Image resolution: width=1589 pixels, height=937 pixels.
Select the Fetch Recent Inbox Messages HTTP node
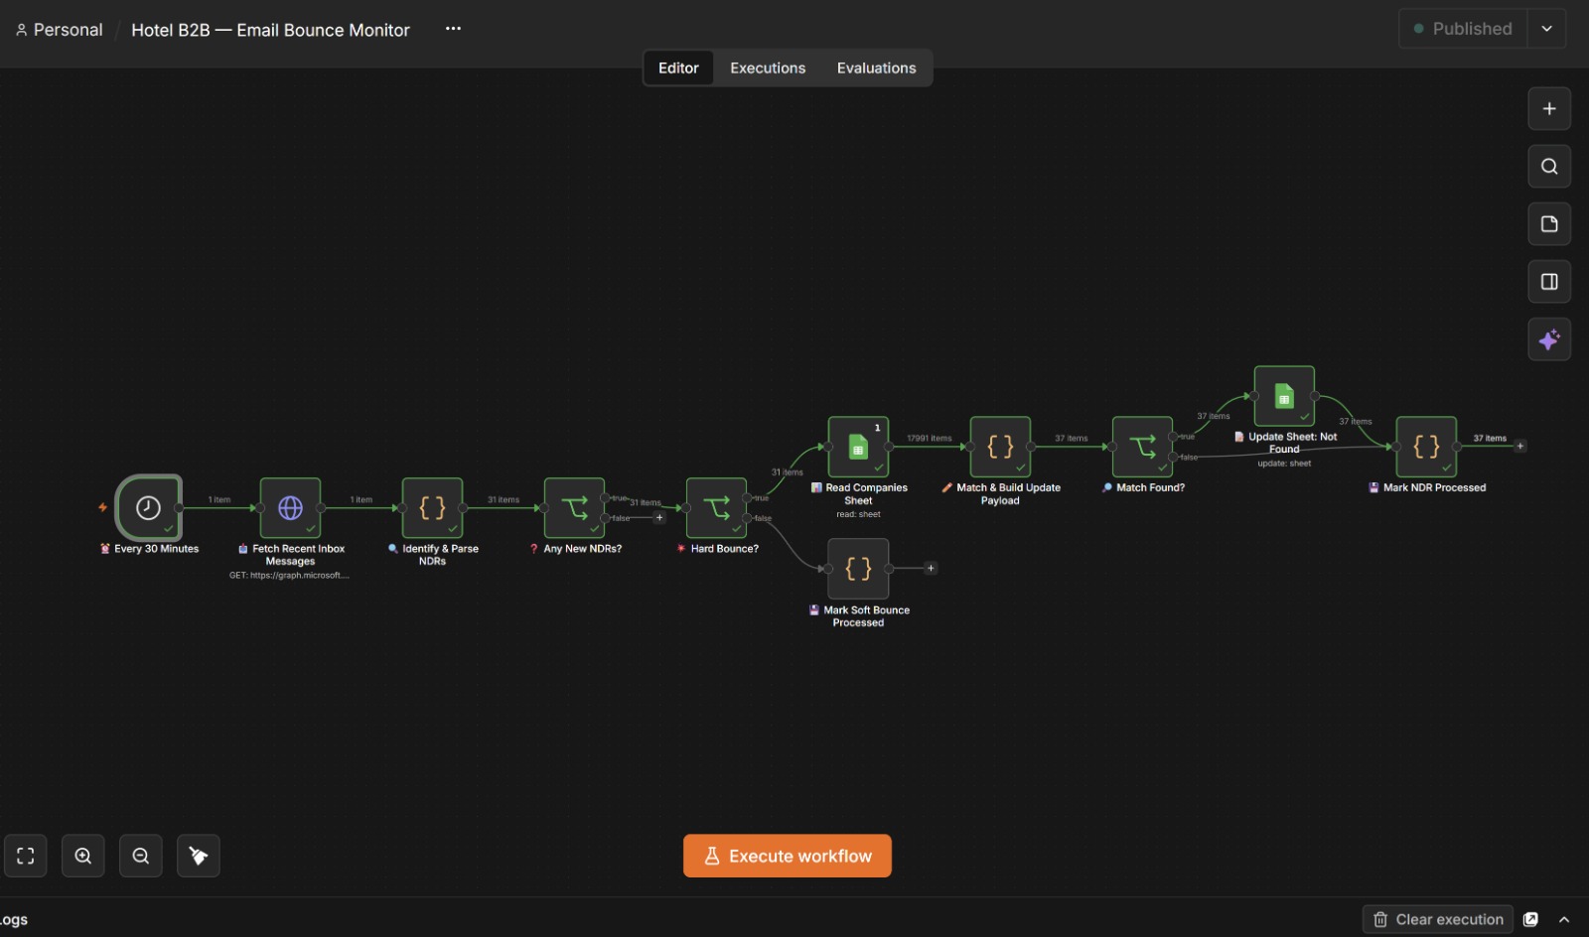290,507
